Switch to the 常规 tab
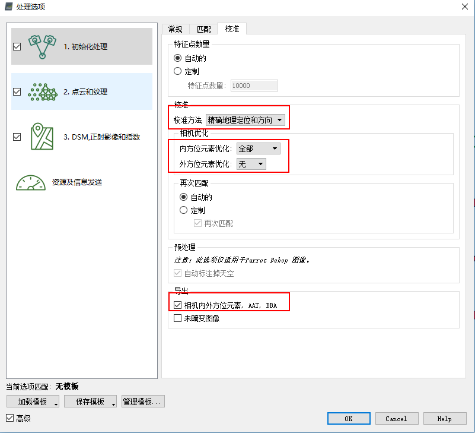Viewport: 475px width, 433px height. [x=175, y=29]
